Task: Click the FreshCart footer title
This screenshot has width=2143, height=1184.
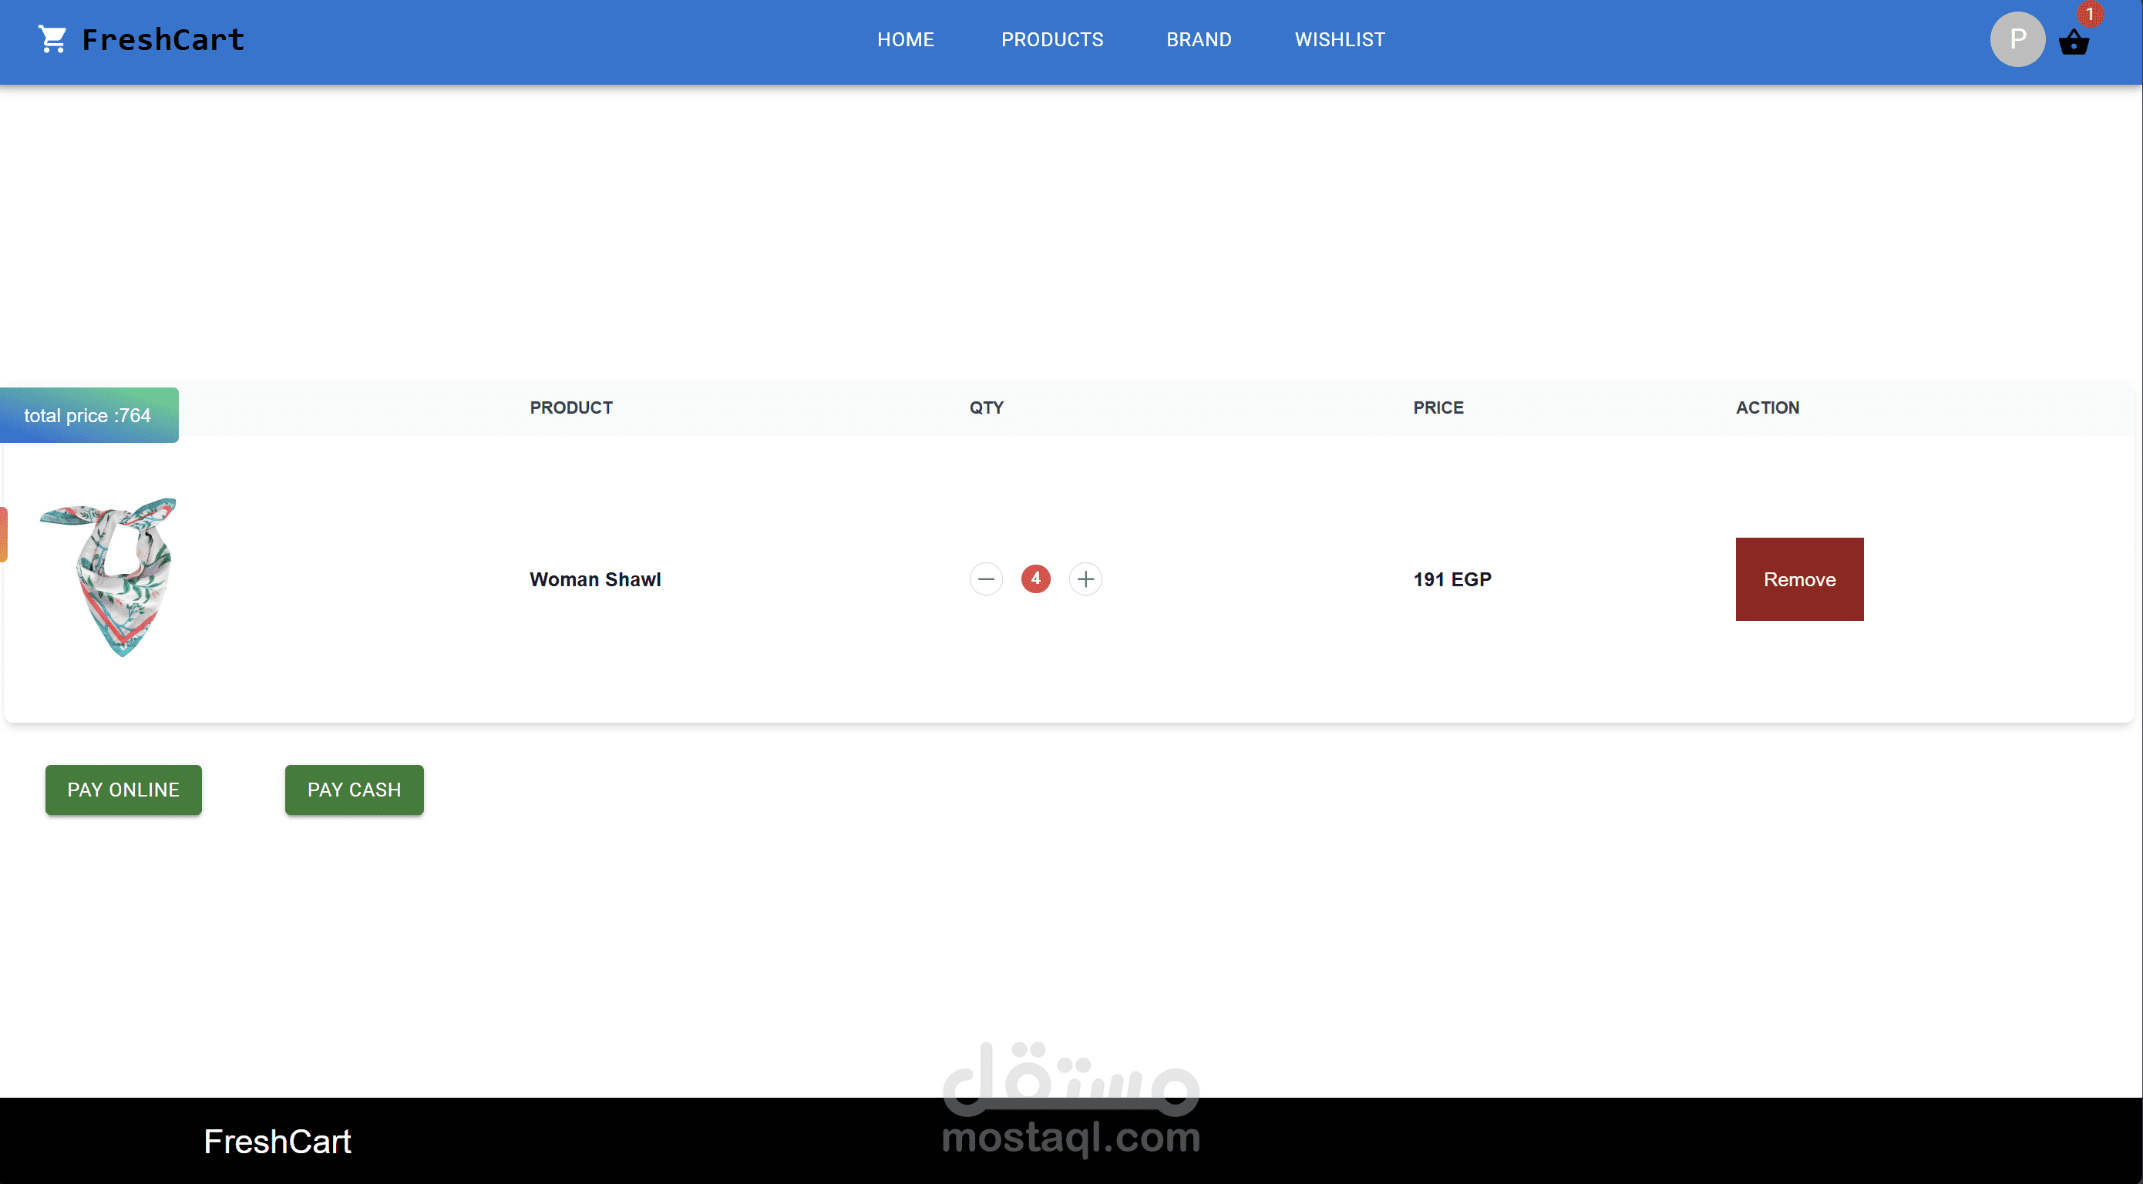Action: (x=277, y=1142)
